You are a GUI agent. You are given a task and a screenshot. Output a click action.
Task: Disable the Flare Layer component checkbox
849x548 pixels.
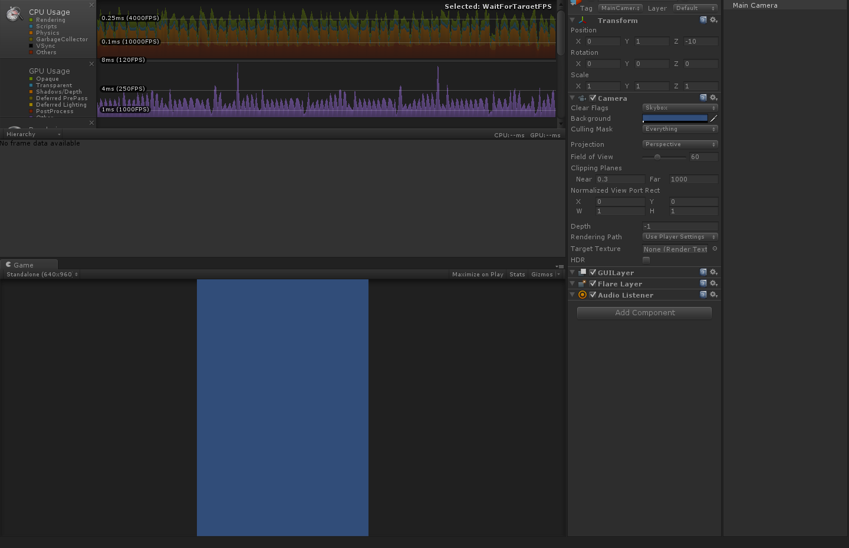pyautogui.click(x=593, y=283)
